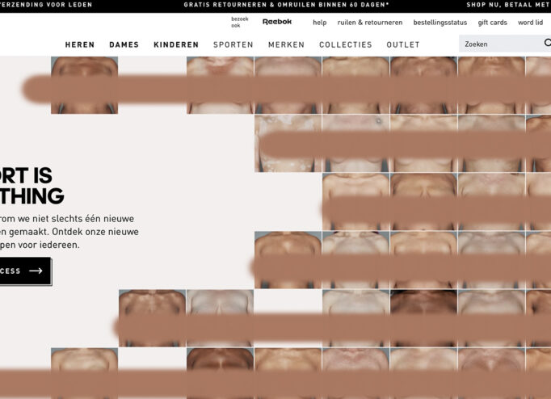This screenshot has width=551, height=399.
Task: Open the DAMES menu
Action: (124, 45)
